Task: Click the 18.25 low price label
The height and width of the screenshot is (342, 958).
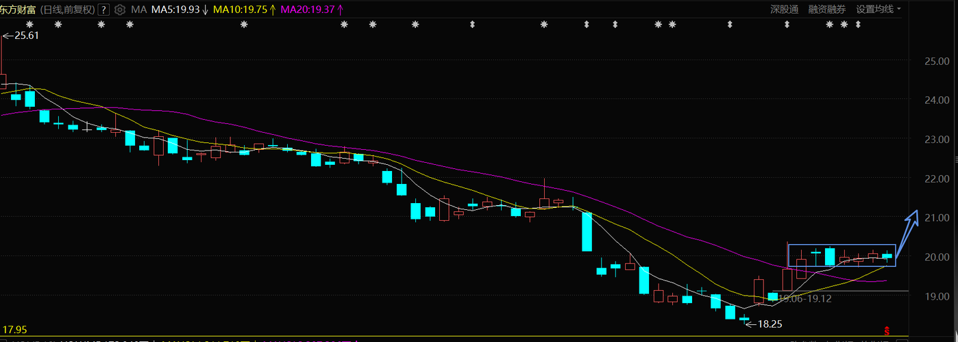Action: tap(770, 324)
